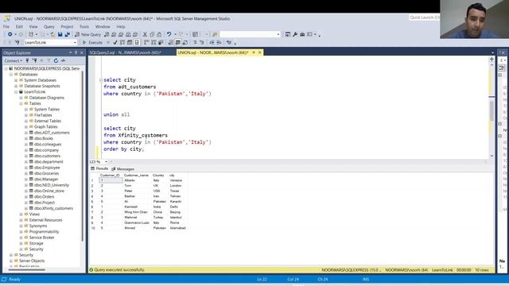Collapse the Tables tree node
Viewport: 509px width, 286px height.
pos(21,103)
